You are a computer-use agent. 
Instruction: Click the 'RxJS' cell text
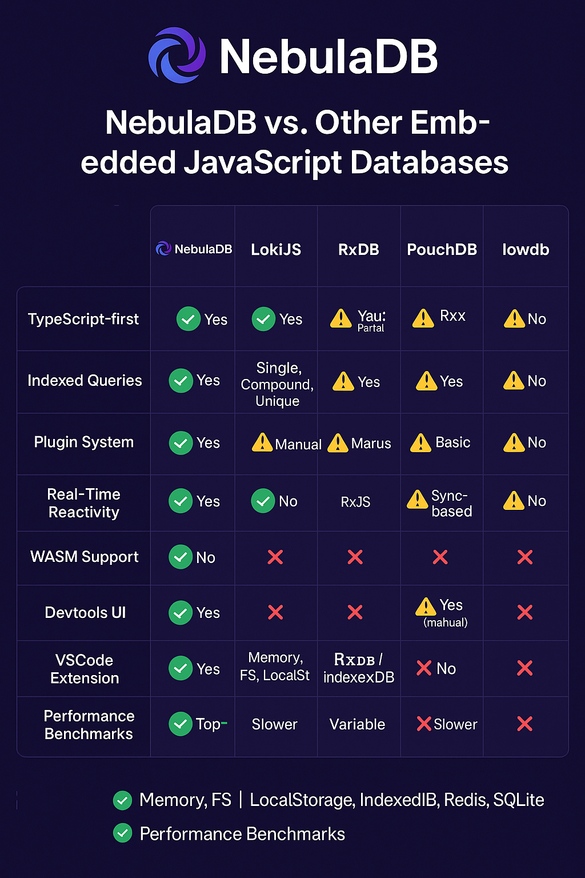355,502
